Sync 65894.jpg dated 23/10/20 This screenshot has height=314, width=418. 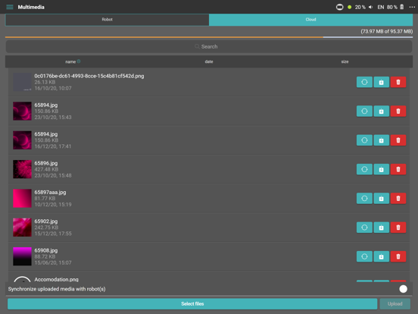coord(364,111)
